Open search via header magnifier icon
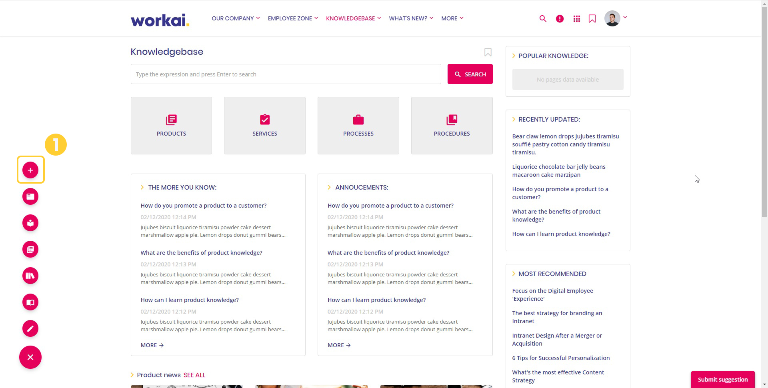 pyautogui.click(x=543, y=18)
